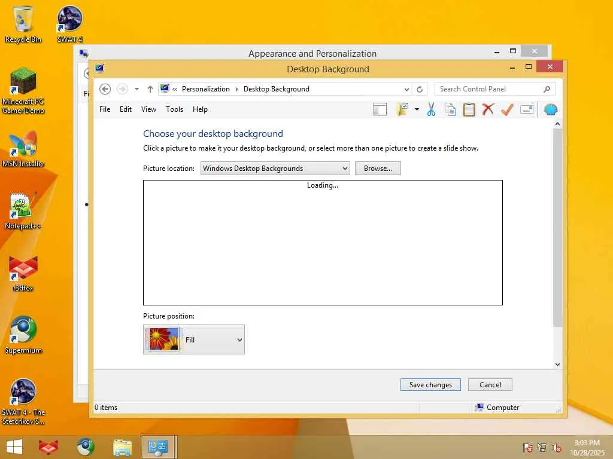
Task: Select the SWAT 4 - The Stetchkov shortcut
Action: pyautogui.click(x=23, y=402)
